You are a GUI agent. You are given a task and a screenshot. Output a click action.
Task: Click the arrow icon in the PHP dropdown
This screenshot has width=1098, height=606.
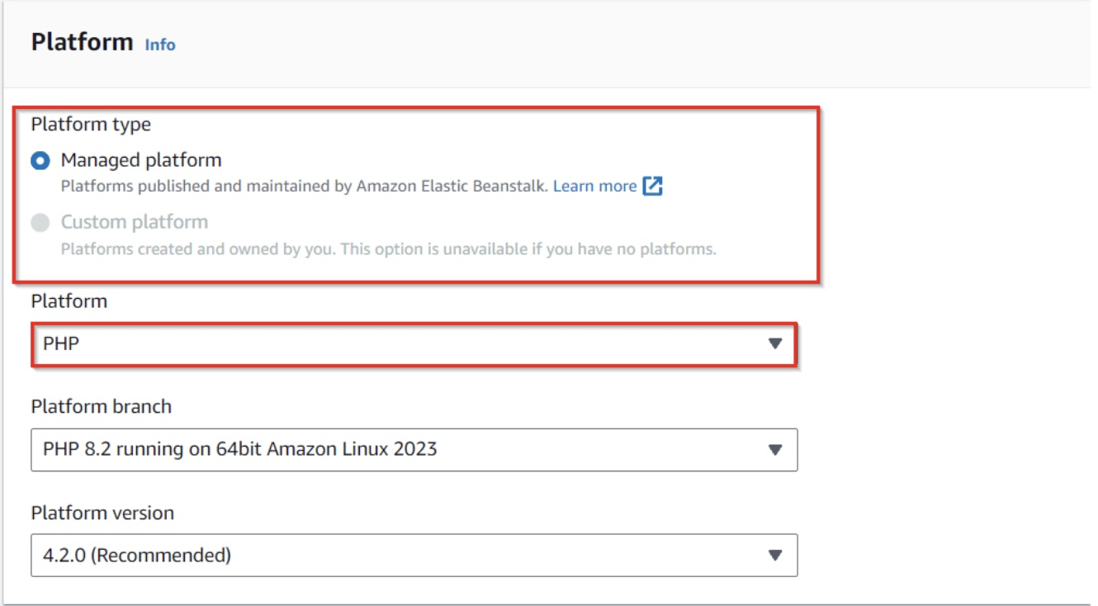774,343
